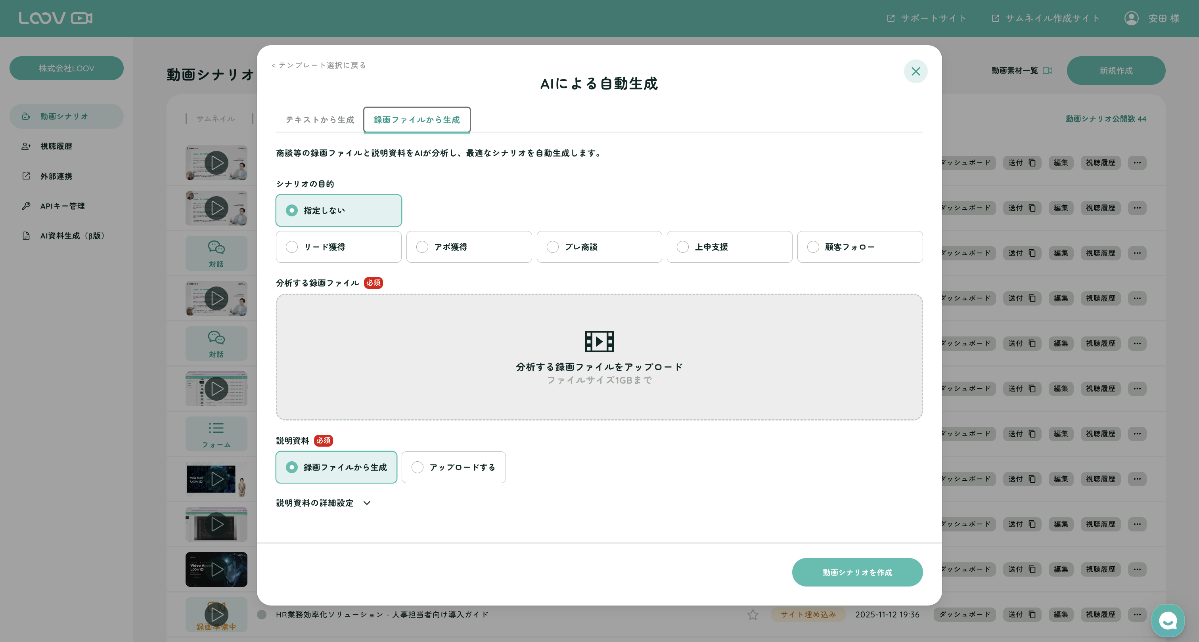Choose アップロードする for 説明資料
Viewport: 1199px width, 642px height.
(418, 467)
